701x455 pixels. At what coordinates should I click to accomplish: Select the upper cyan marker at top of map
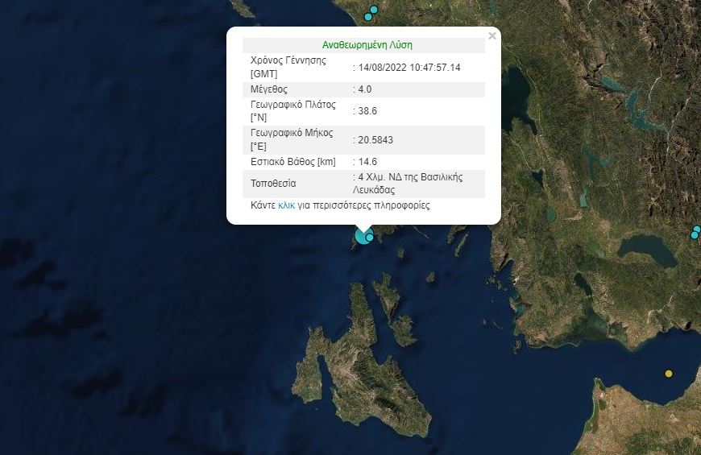[374, 10]
